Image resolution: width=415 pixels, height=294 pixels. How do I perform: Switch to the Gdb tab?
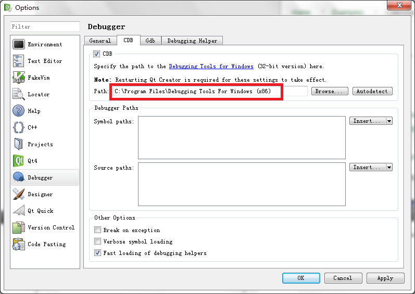click(150, 41)
